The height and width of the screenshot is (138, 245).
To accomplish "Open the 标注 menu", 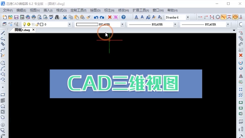I will (109, 10).
